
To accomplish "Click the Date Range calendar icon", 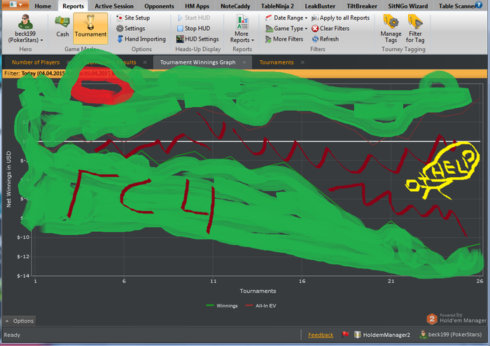I will pyautogui.click(x=268, y=18).
